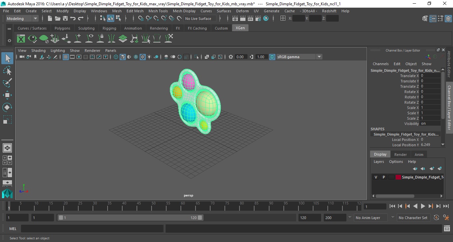Open a scene with folder icon
453x242 pixels.
(58, 19)
